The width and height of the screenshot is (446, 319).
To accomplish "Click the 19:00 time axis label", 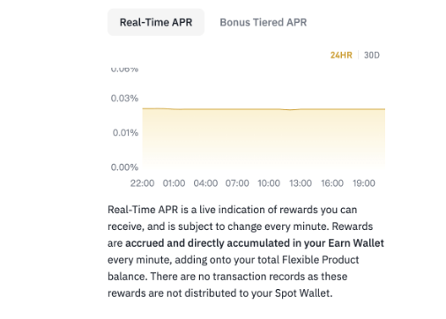I will [364, 183].
